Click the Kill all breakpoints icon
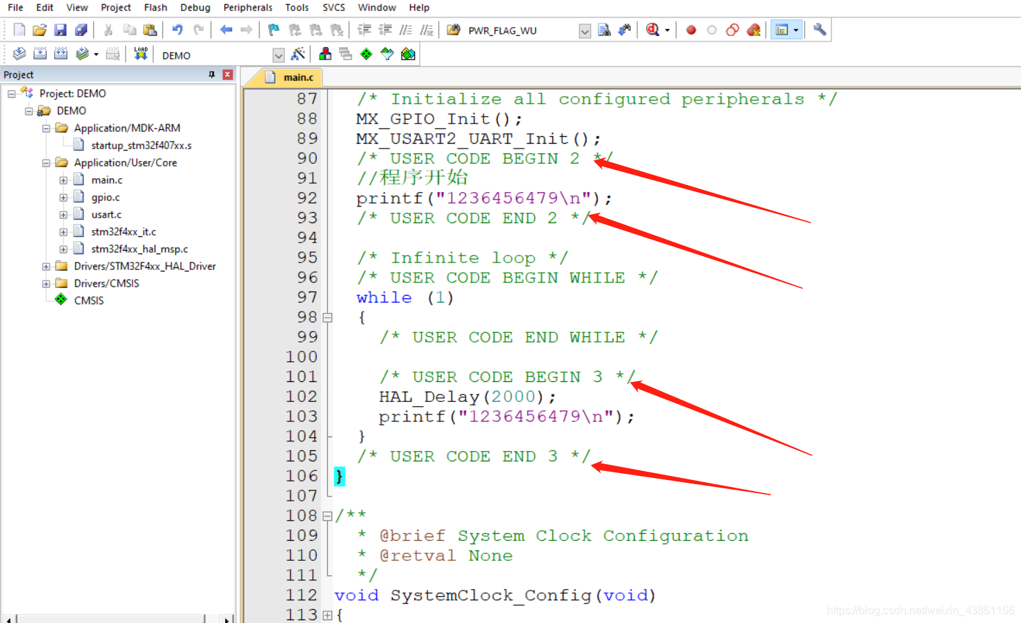Viewport: 1021px width, 623px height. point(754,30)
